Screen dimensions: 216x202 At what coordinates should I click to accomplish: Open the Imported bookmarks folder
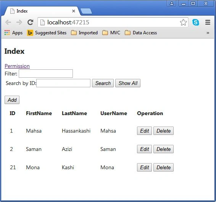pyautogui.click(x=84, y=33)
